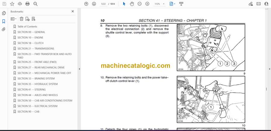Star this document as favorite
This screenshot has height=131, width=271.
click(x=12, y=4)
